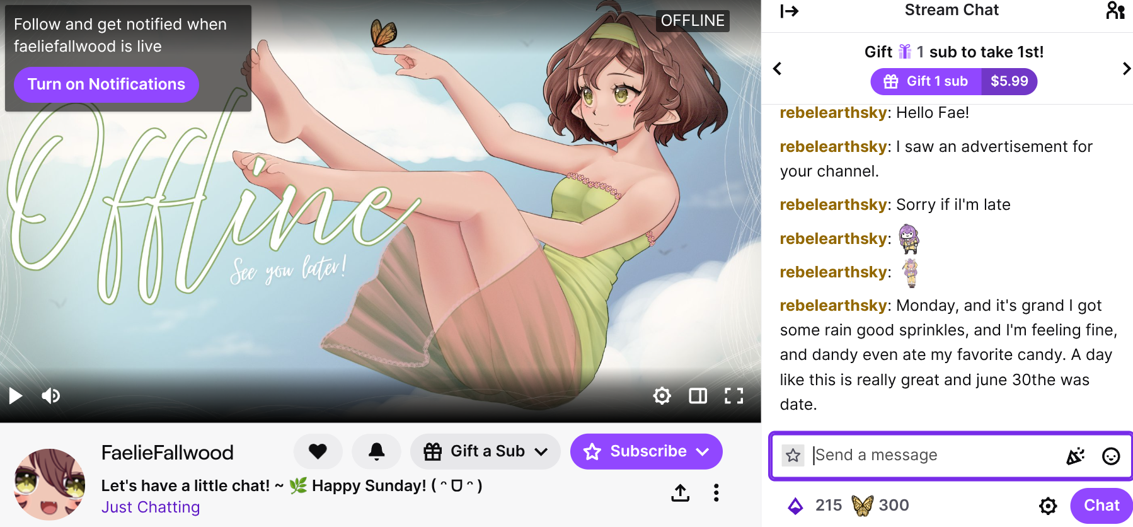
Task: Click rebelearthsky on the "Sorry if il'm late" message
Action: [x=834, y=205]
